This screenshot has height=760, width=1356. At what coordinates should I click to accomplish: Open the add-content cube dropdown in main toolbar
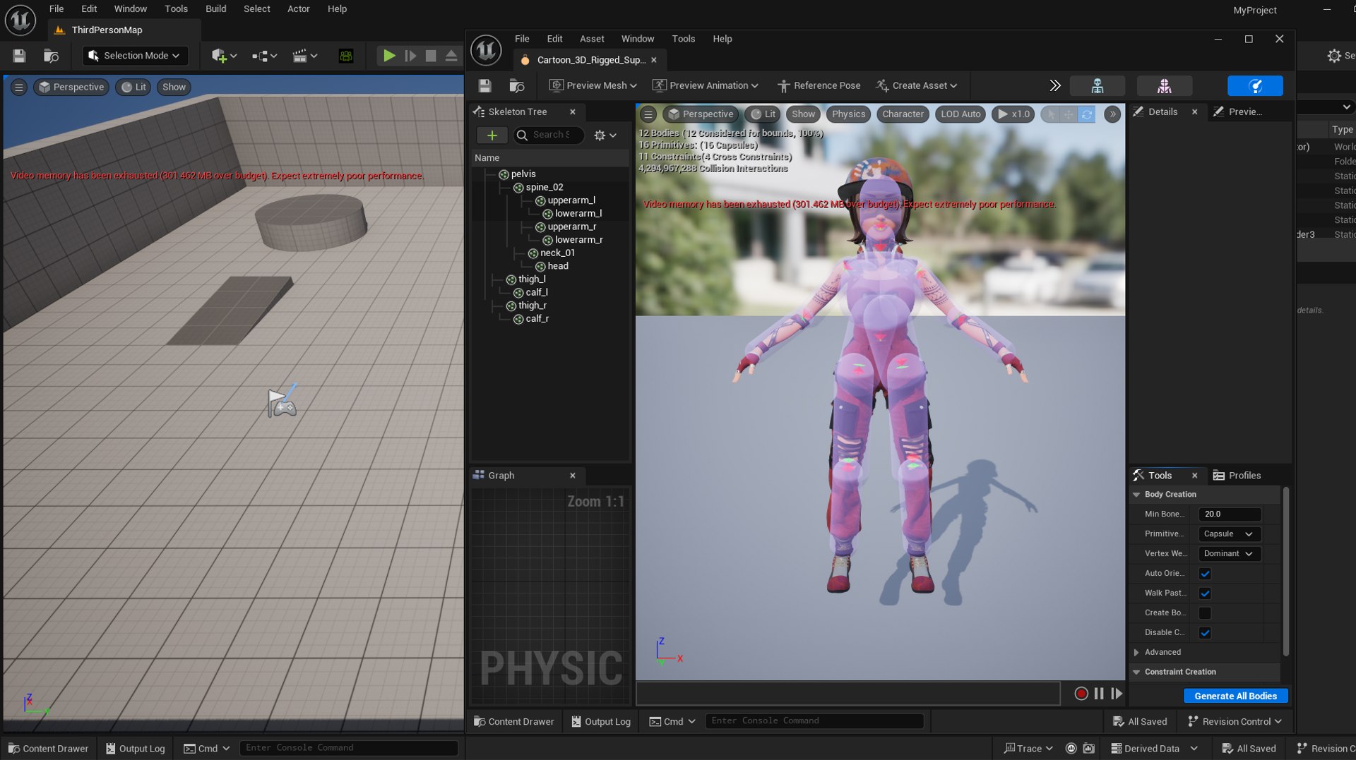[x=224, y=56]
